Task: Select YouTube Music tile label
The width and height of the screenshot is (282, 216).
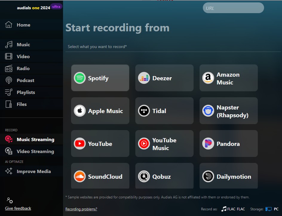Action: point(164,144)
